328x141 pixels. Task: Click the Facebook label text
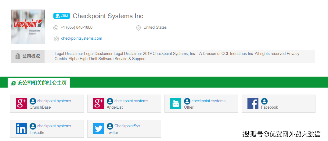269,107
